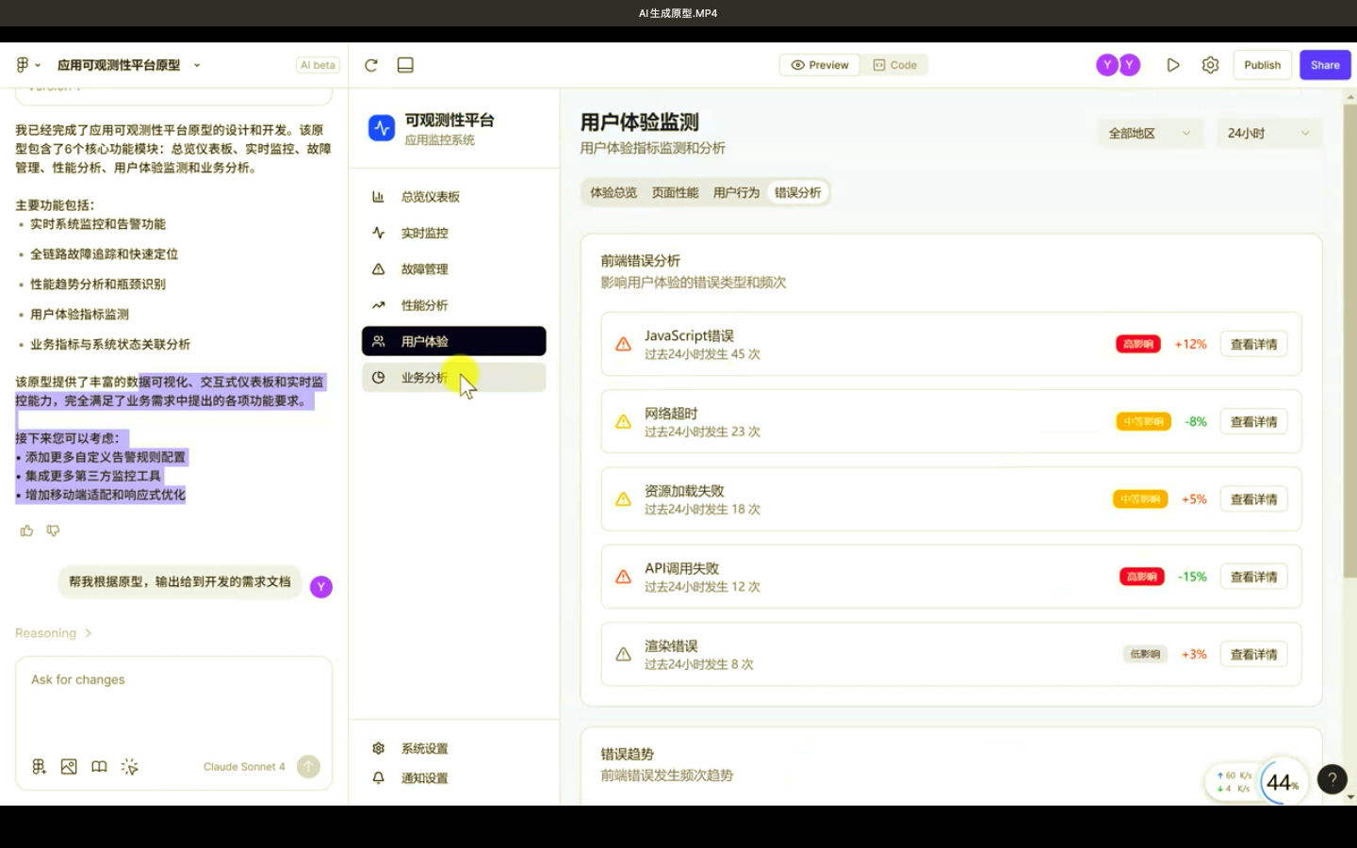This screenshot has height=848, width=1357.
Task: Click the first Y collaborator avatar in top bar
Action: click(x=1106, y=65)
